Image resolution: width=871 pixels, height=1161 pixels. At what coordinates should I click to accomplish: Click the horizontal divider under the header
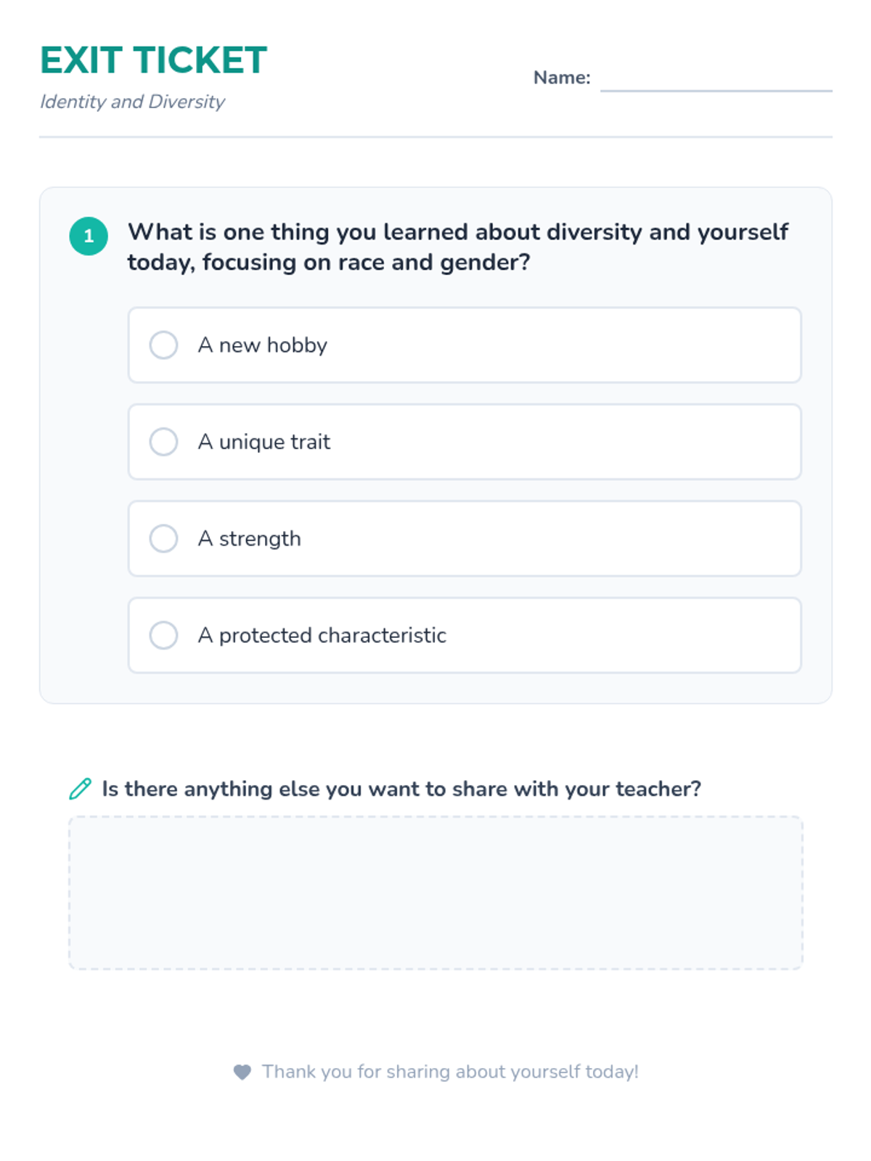click(x=435, y=136)
